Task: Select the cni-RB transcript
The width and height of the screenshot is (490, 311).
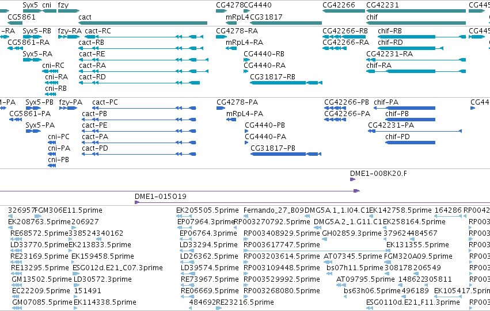Action: [x=56, y=89]
